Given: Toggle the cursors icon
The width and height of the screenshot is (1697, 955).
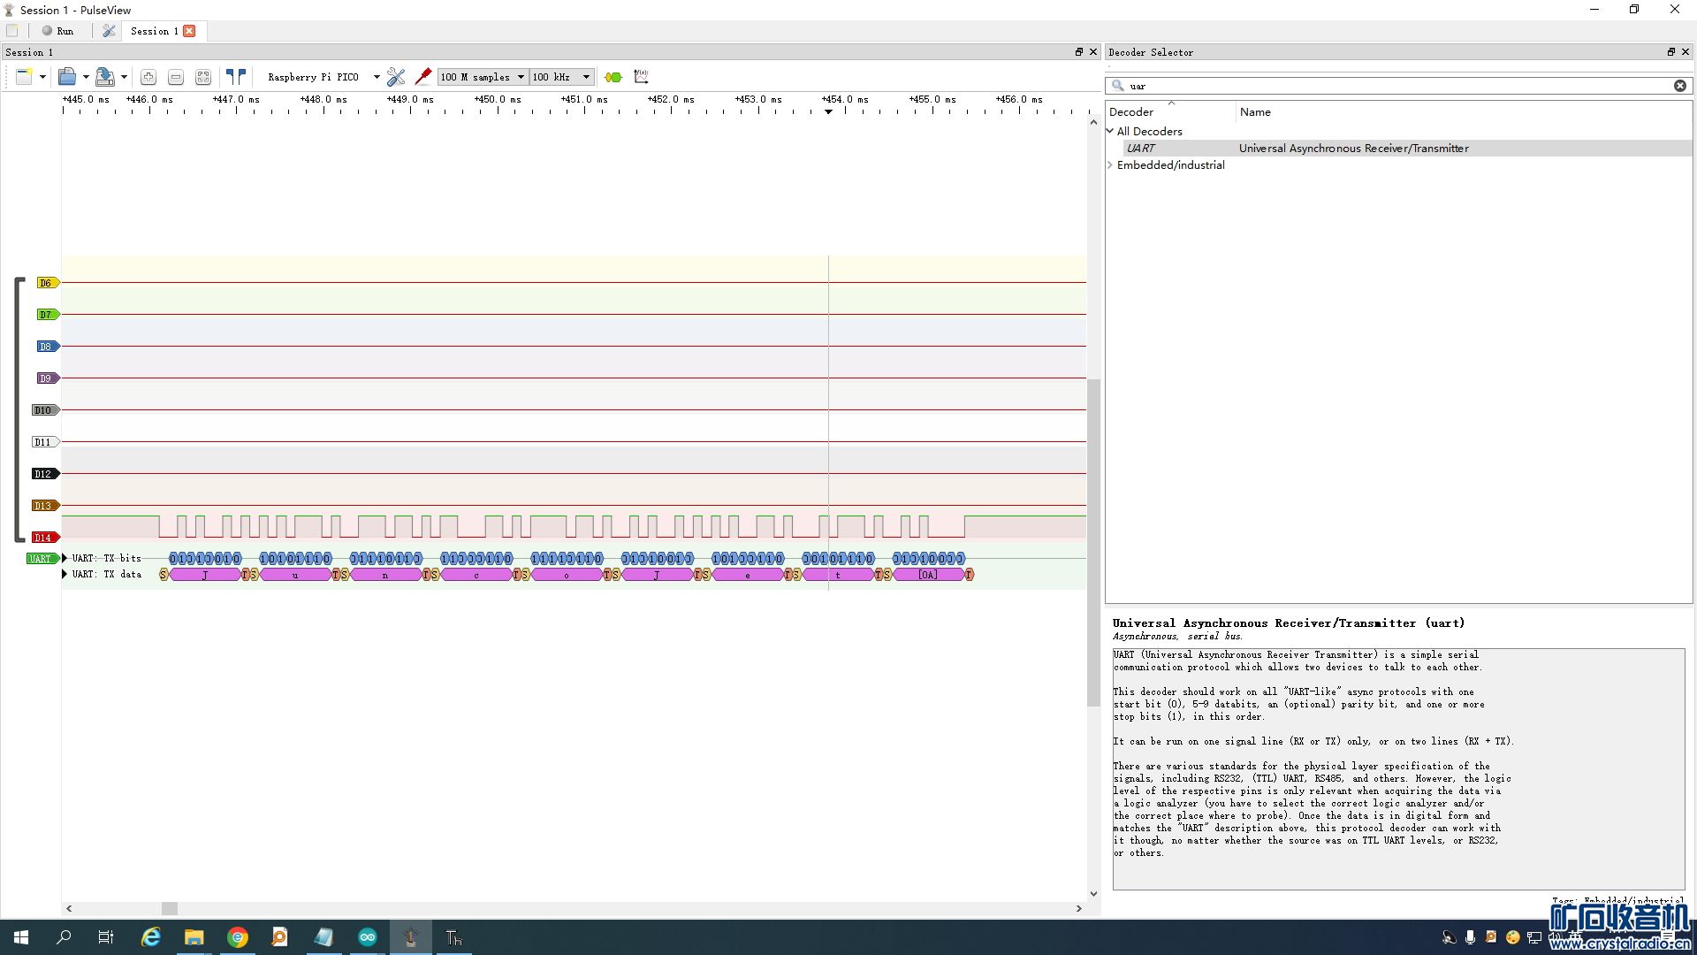Looking at the screenshot, I should click(x=235, y=77).
